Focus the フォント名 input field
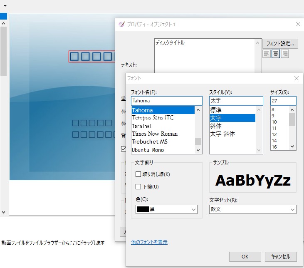 click(x=166, y=101)
